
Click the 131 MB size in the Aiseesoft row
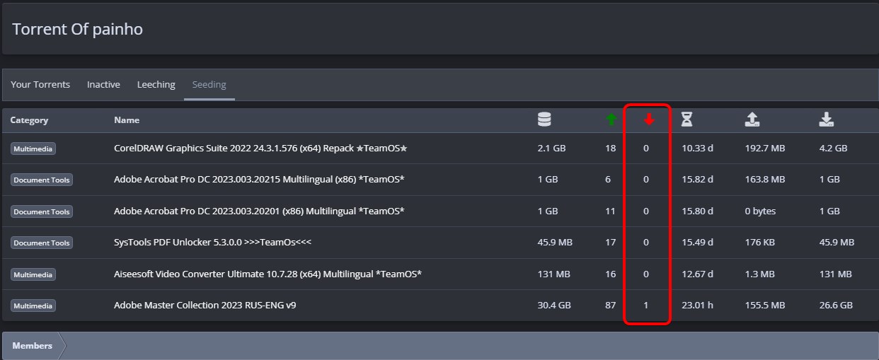(x=553, y=274)
